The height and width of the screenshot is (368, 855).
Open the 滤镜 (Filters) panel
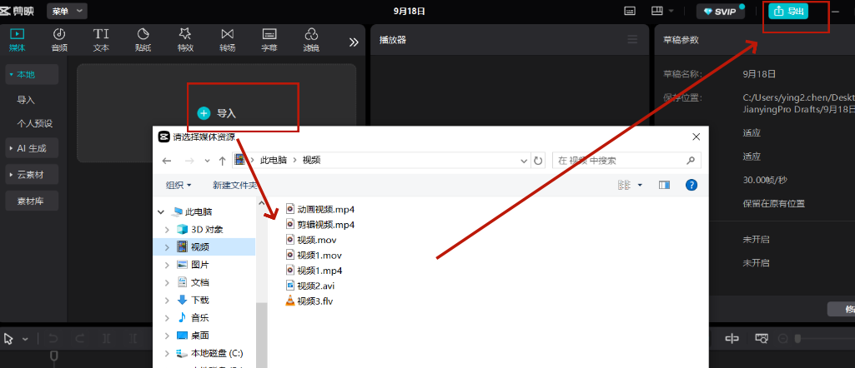311,38
